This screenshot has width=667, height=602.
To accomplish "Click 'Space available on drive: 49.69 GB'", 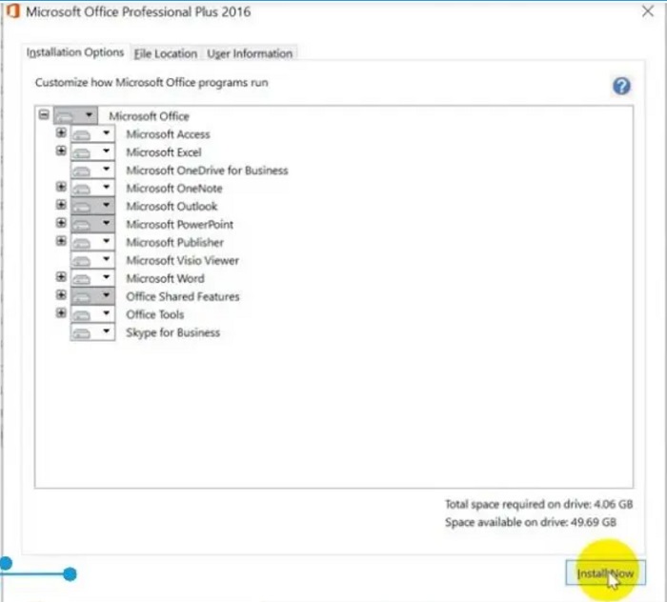I will click(531, 522).
